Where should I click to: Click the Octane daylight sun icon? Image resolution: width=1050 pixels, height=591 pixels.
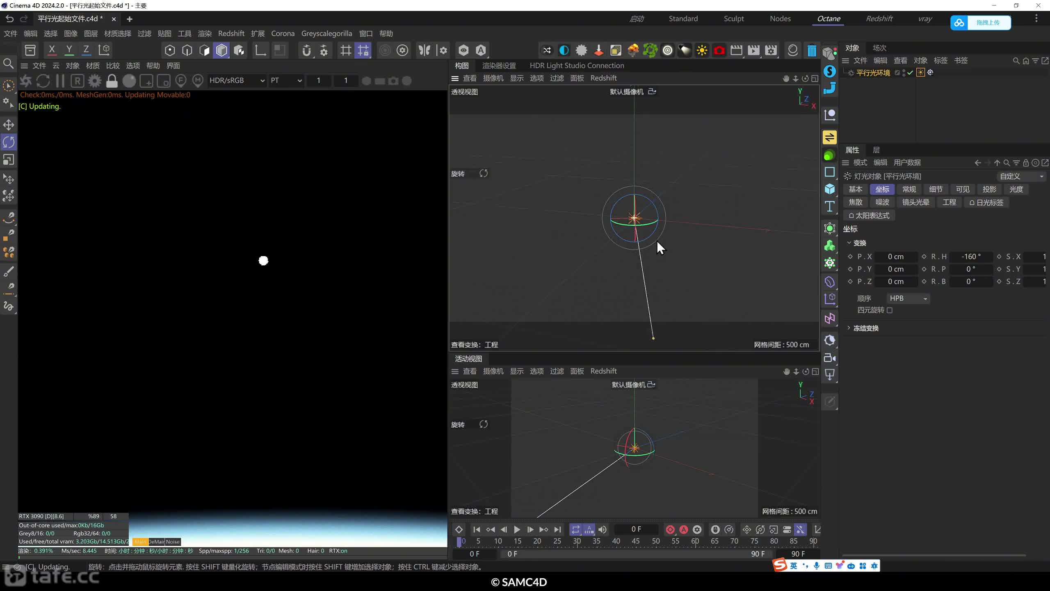point(702,50)
